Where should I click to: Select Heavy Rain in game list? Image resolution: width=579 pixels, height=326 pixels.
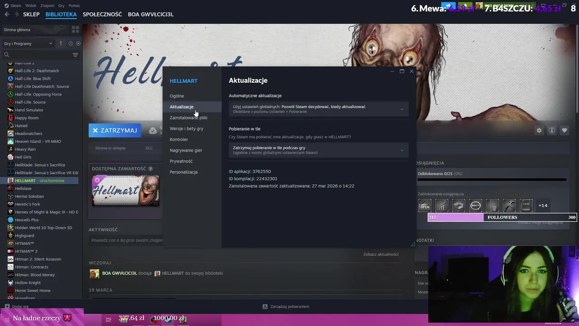[25, 149]
